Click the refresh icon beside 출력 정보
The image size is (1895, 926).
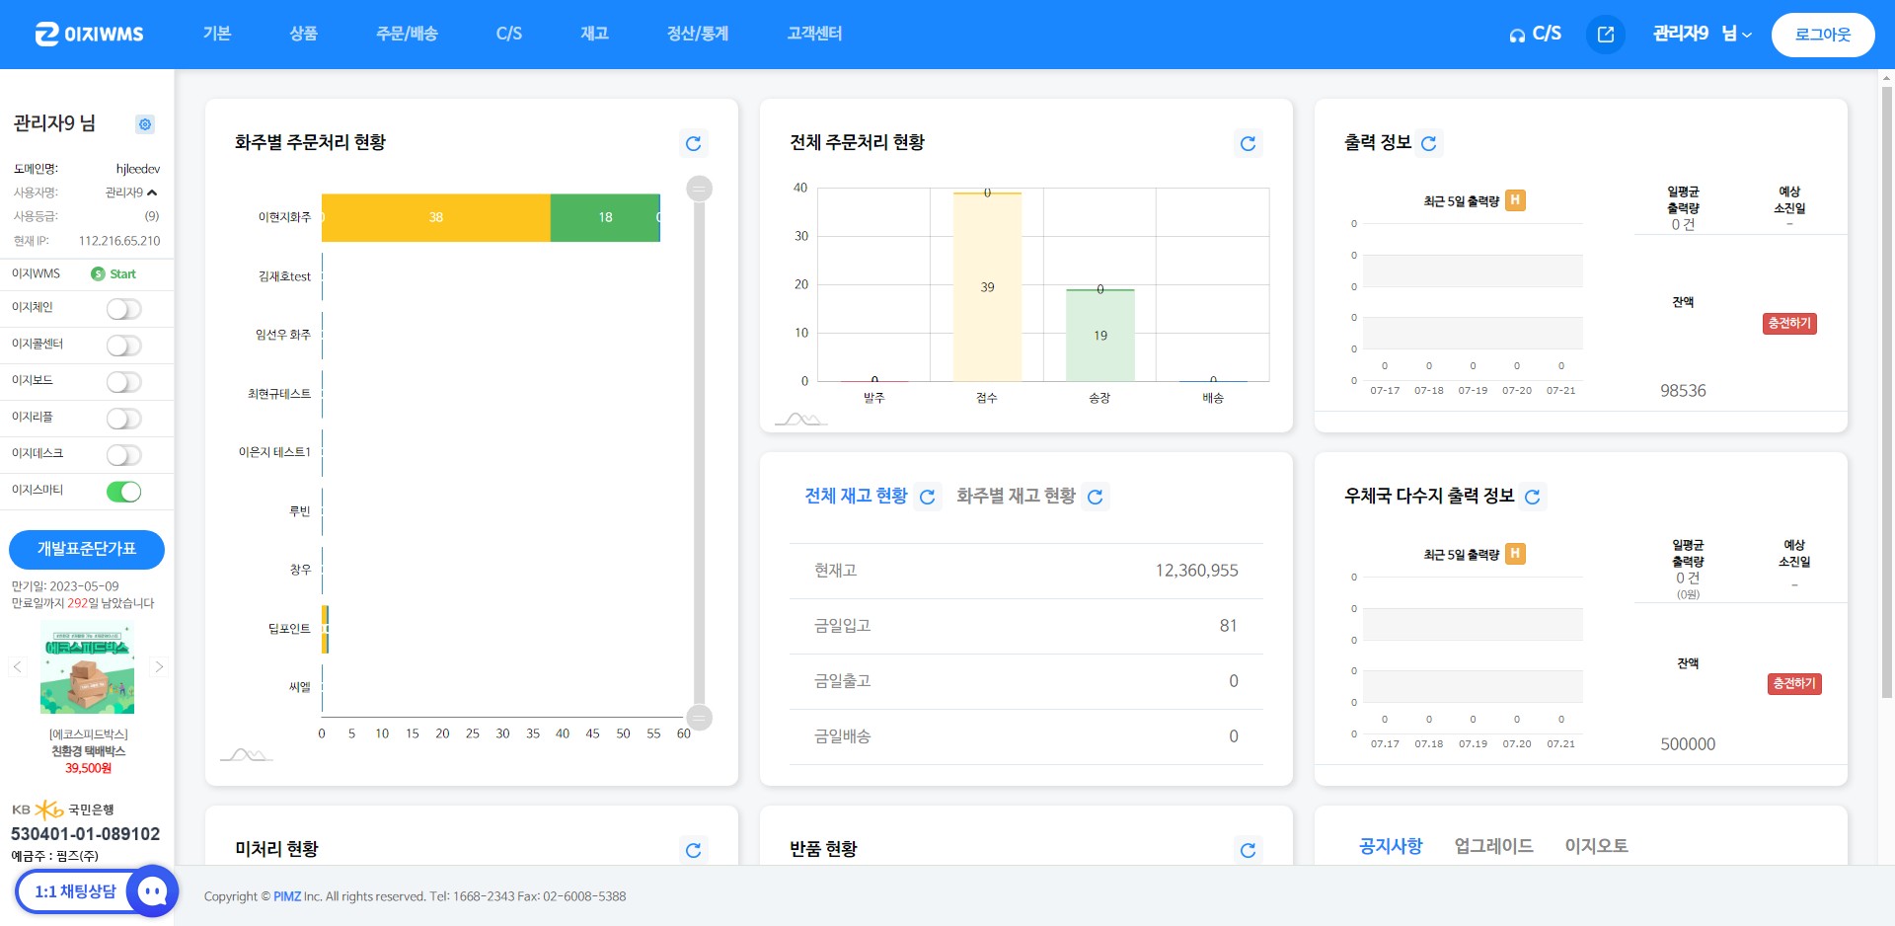[x=1428, y=144]
